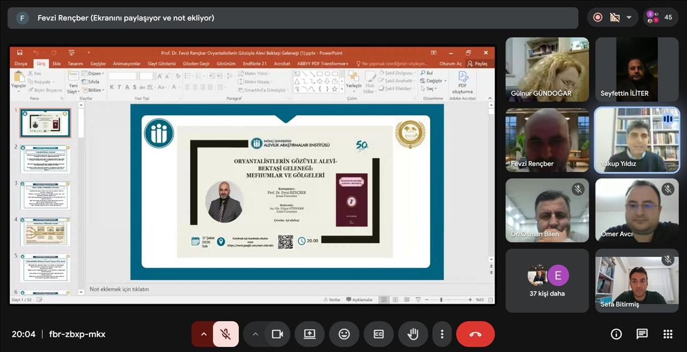687x352 pixels.
Task: Click the raise hand icon
Action: (x=413, y=334)
